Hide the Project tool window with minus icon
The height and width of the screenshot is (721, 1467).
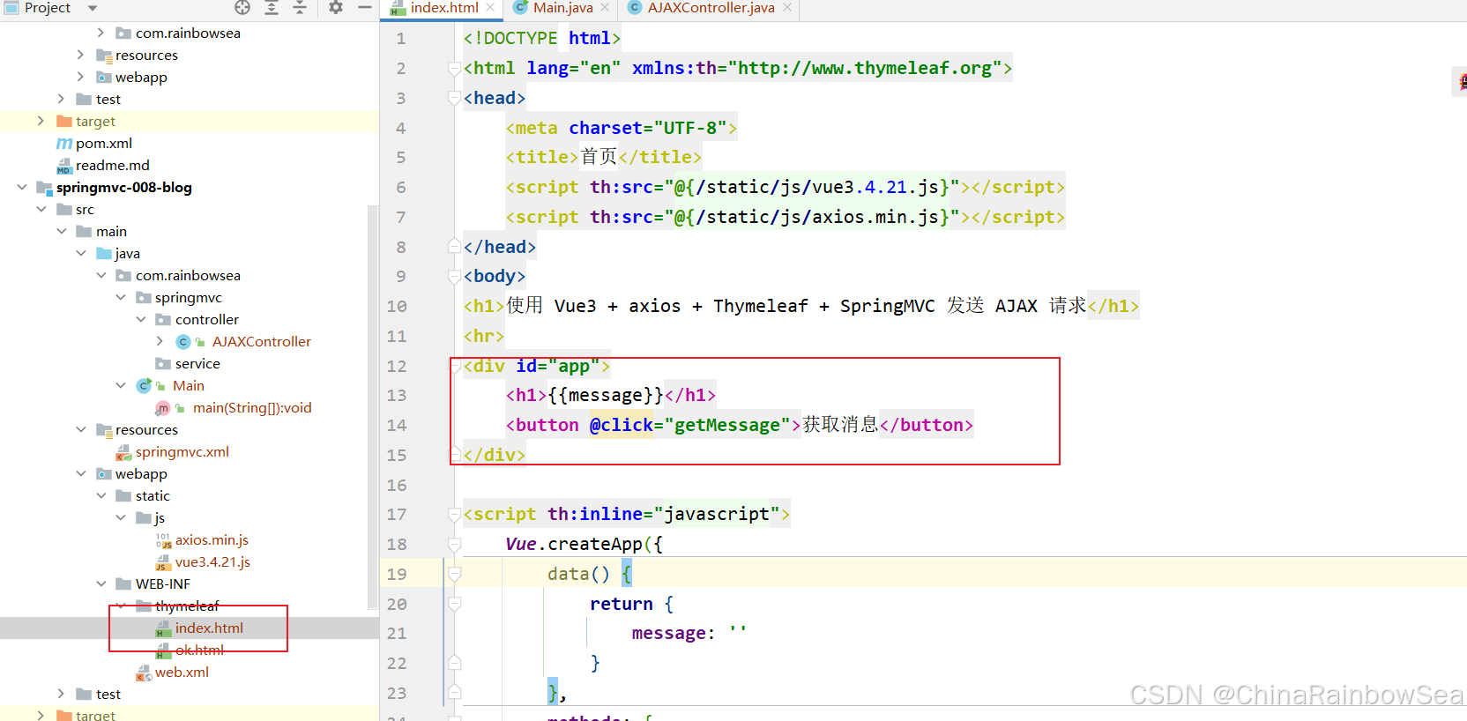click(x=365, y=8)
